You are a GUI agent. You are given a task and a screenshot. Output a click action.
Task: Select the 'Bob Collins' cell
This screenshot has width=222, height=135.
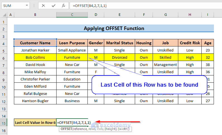coord(35,57)
